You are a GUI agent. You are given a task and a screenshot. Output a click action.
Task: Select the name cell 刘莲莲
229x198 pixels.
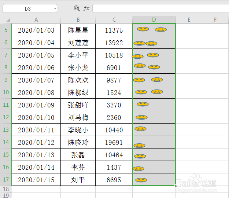point(78,43)
